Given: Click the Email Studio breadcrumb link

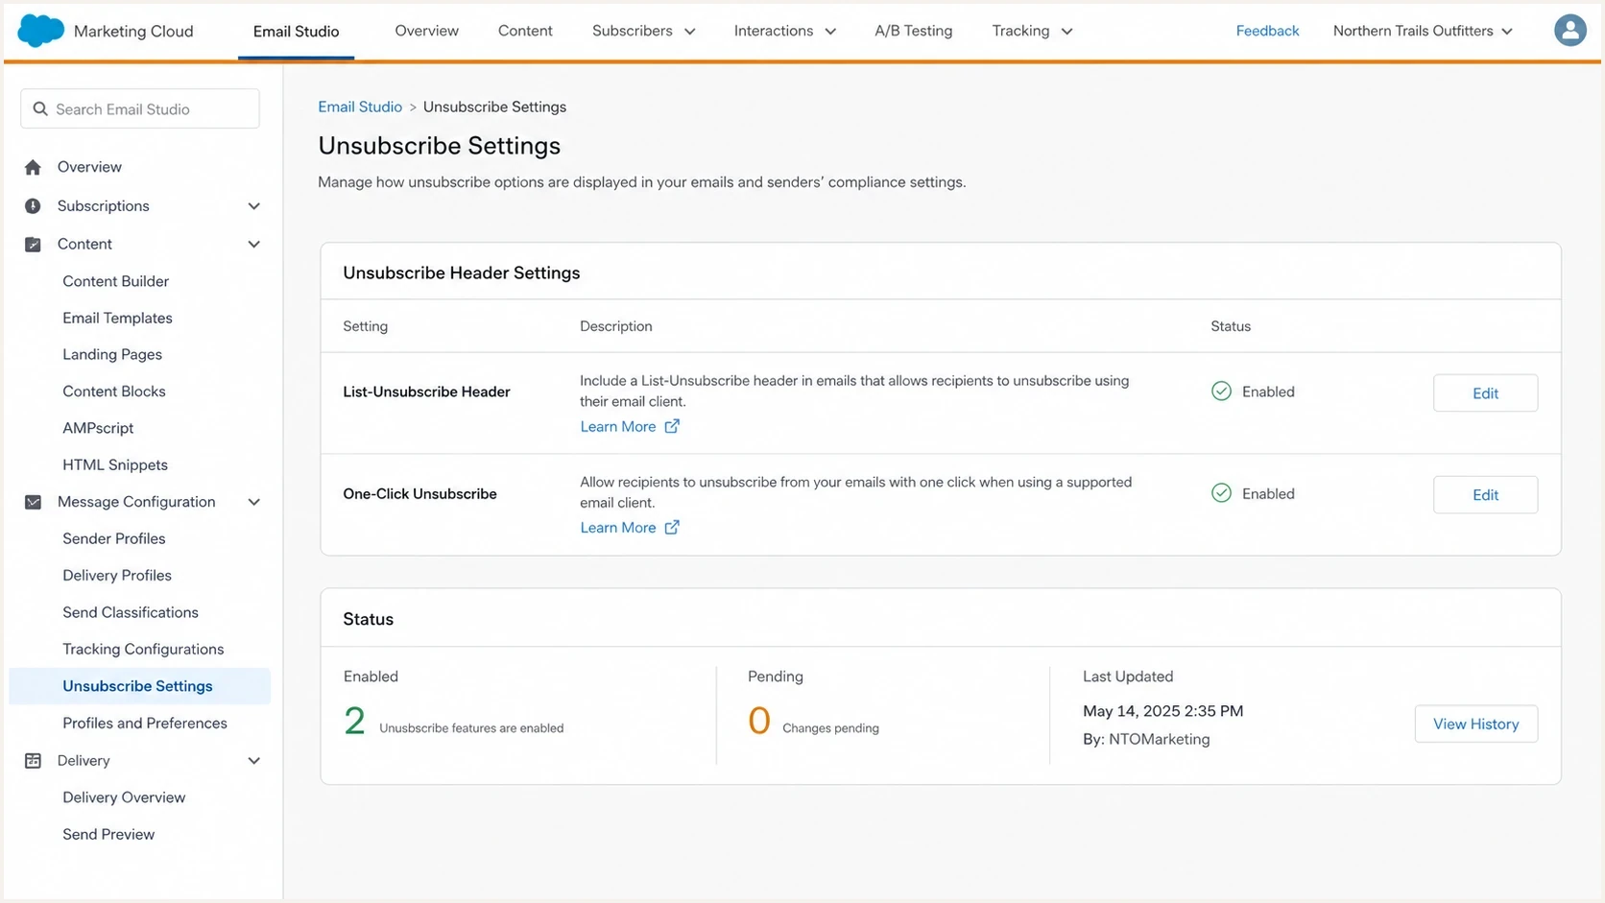Looking at the screenshot, I should (360, 107).
